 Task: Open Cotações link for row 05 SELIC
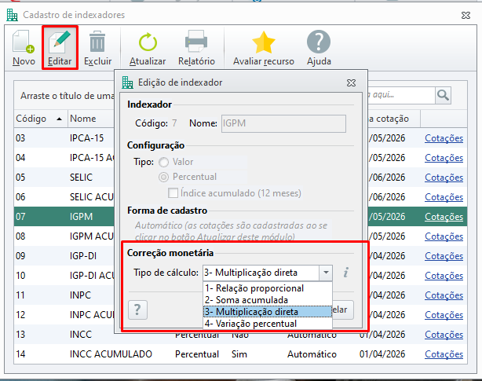(444, 178)
